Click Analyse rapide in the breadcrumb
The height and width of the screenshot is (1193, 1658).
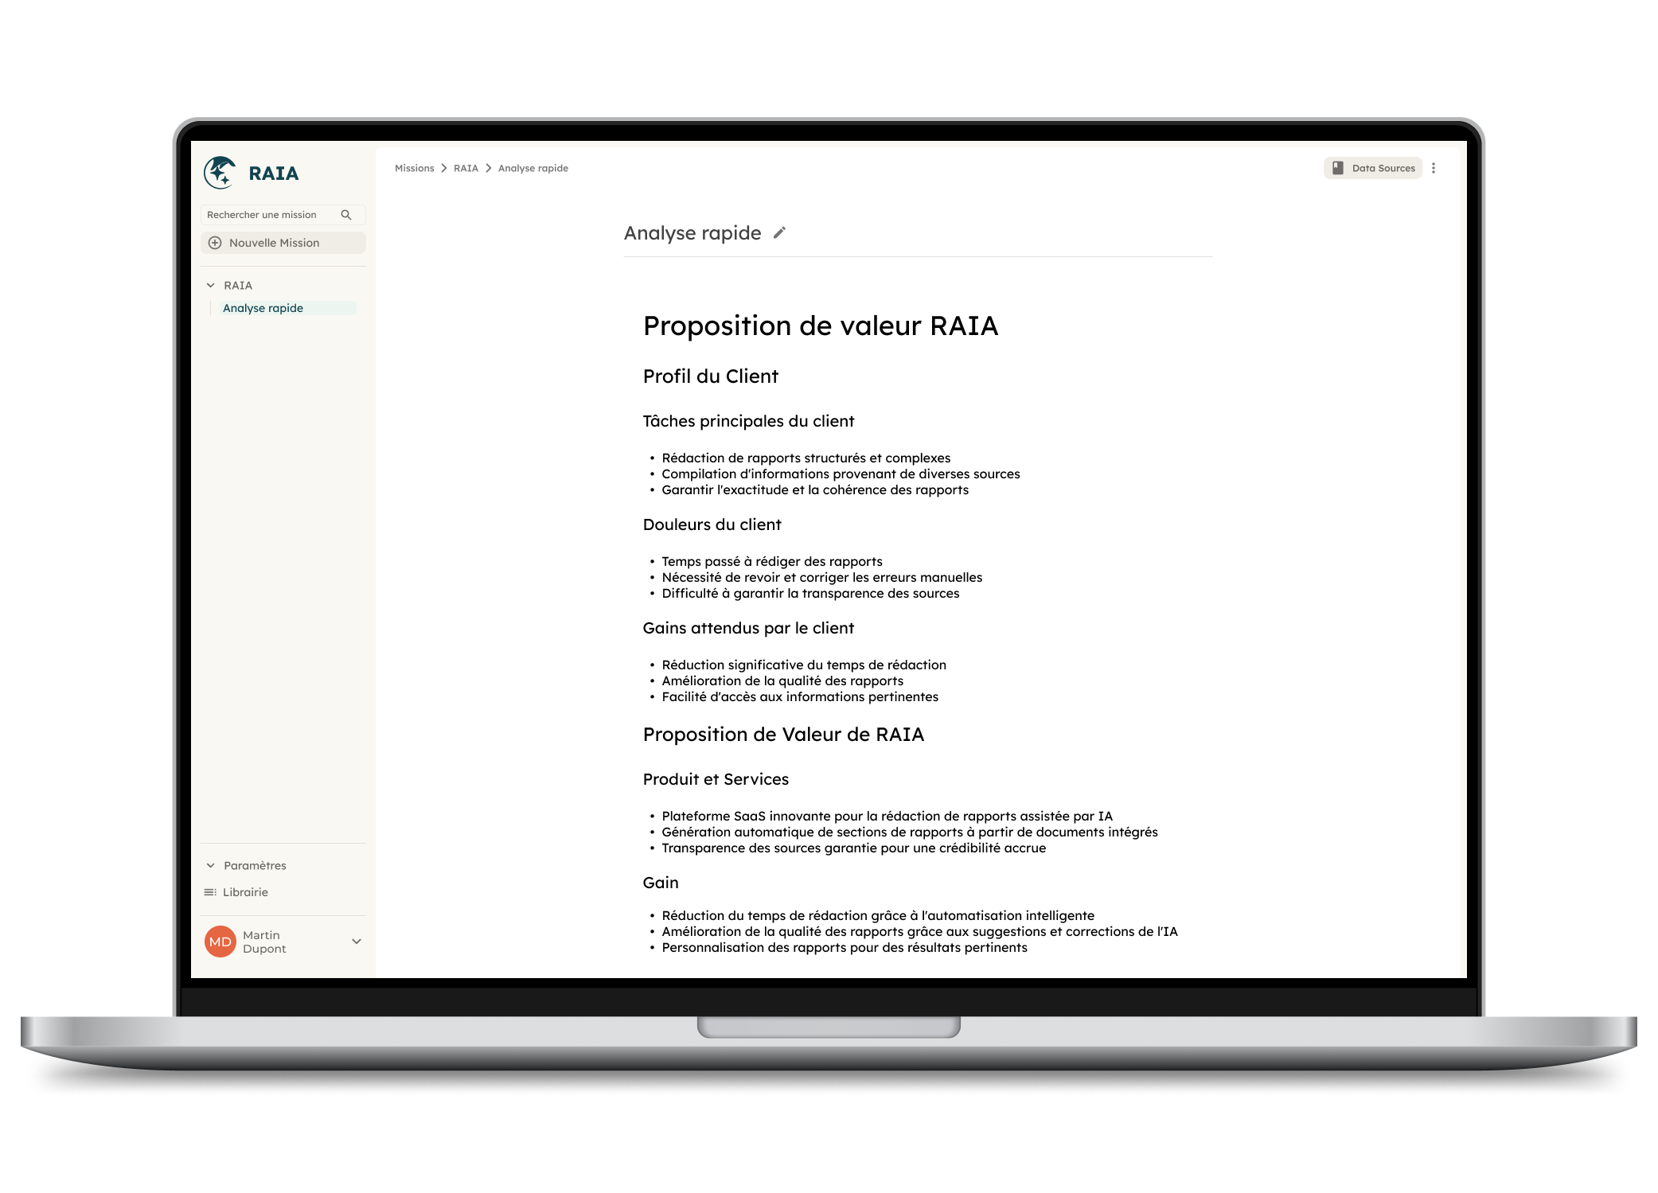(533, 168)
